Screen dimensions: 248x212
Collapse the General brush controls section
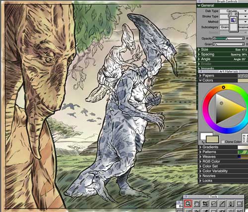click(x=199, y=5)
